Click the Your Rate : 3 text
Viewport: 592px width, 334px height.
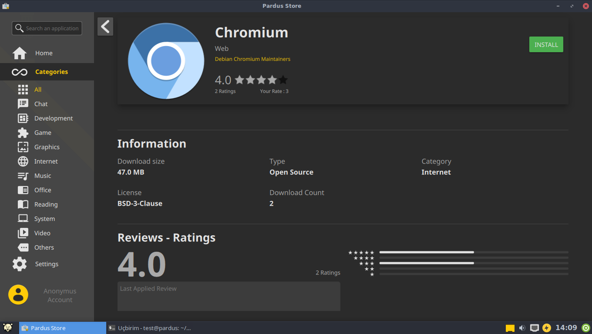pyautogui.click(x=274, y=91)
